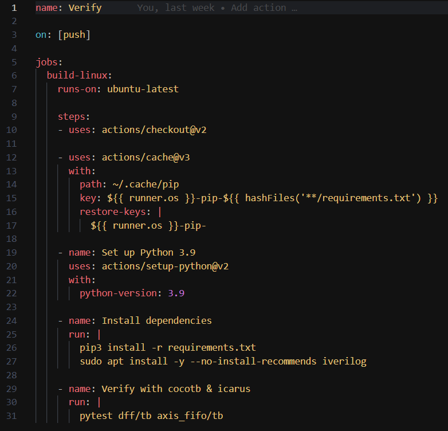Click the 'jobs:' key
This screenshot has height=431, width=448.
click(49, 62)
